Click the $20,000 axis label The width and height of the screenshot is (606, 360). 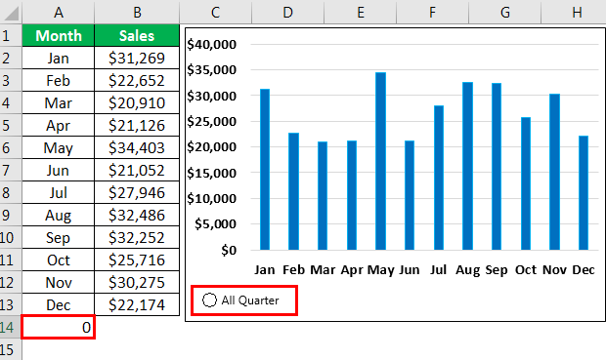pyautogui.click(x=212, y=147)
